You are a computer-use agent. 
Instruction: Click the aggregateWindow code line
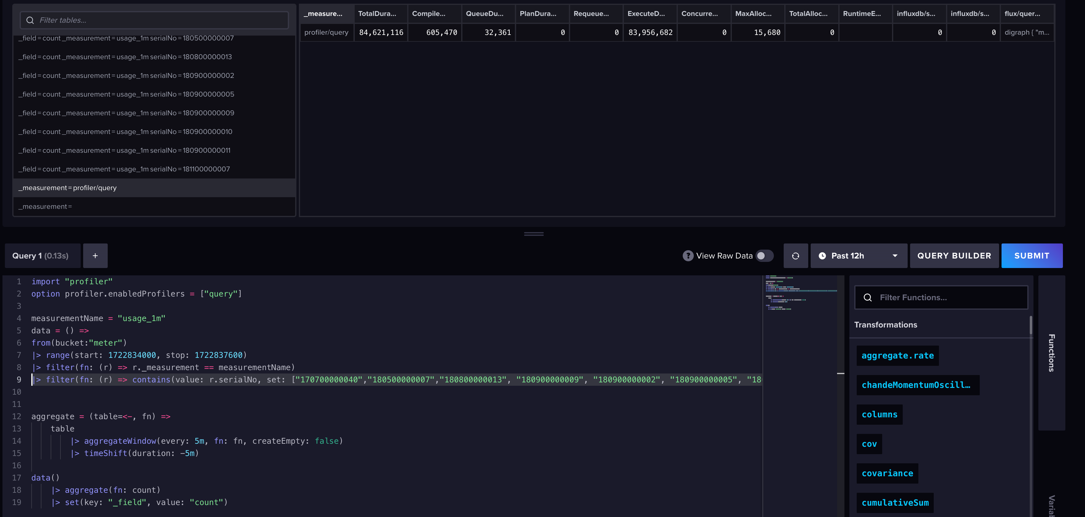(x=207, y=441)
